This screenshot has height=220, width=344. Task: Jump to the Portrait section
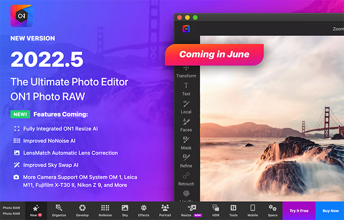click(165, 211)
